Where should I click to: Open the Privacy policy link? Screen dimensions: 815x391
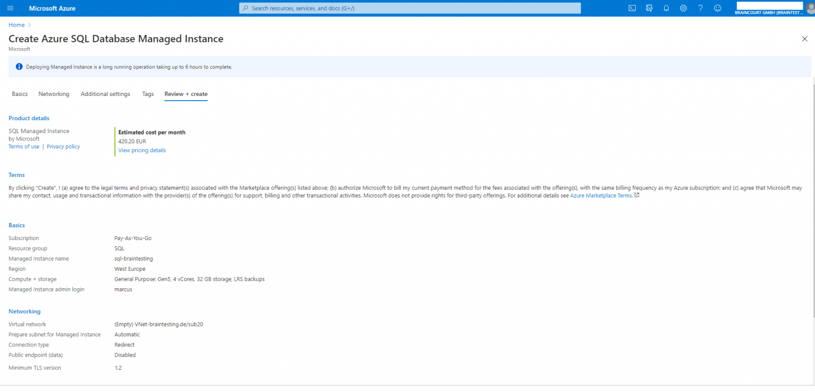(x=63, y=146)
